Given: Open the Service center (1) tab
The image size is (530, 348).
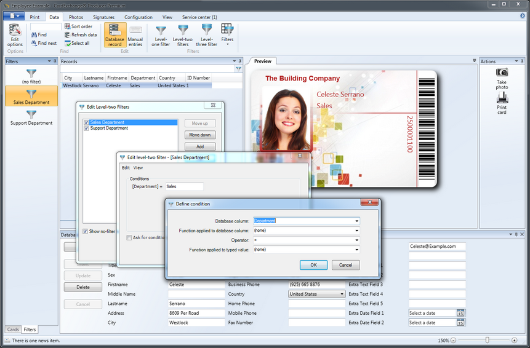Looking at the screenshot, I should tap(200, 17).
